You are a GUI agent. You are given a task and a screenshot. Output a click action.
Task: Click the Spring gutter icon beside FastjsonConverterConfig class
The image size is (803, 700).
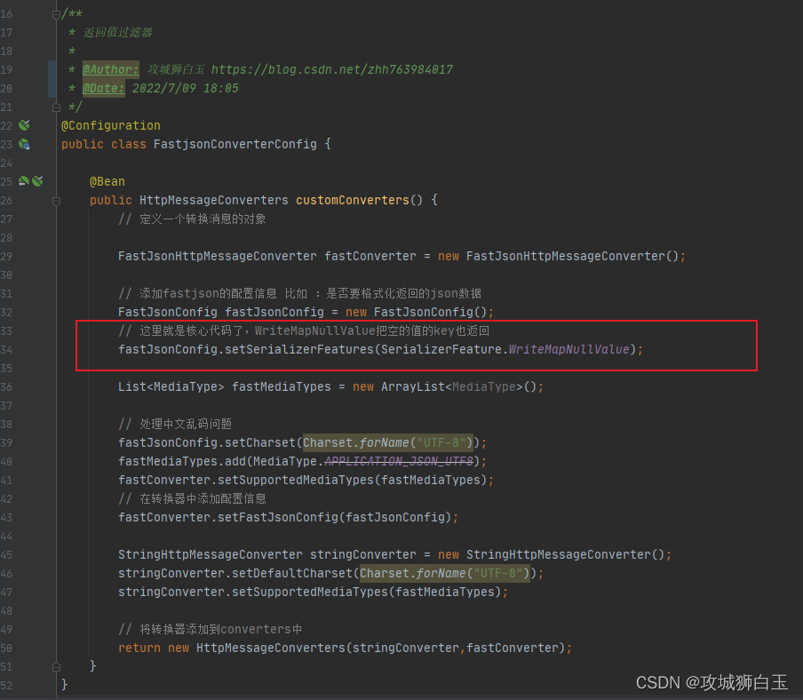[x=24, y=145]
